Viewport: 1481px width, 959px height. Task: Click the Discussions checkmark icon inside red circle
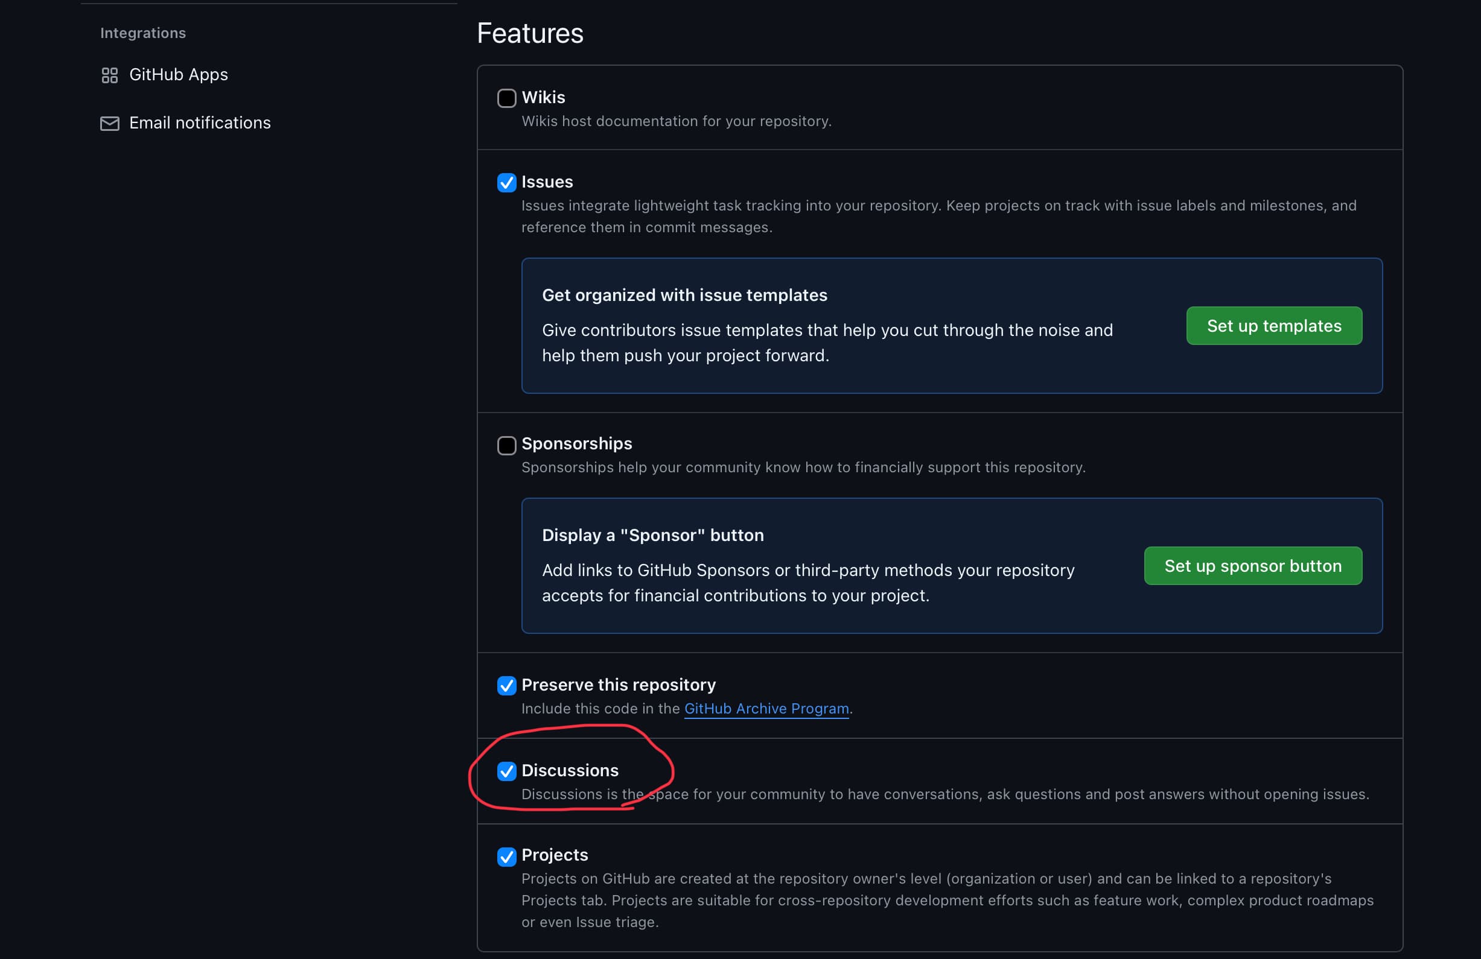tap(507, 772)
